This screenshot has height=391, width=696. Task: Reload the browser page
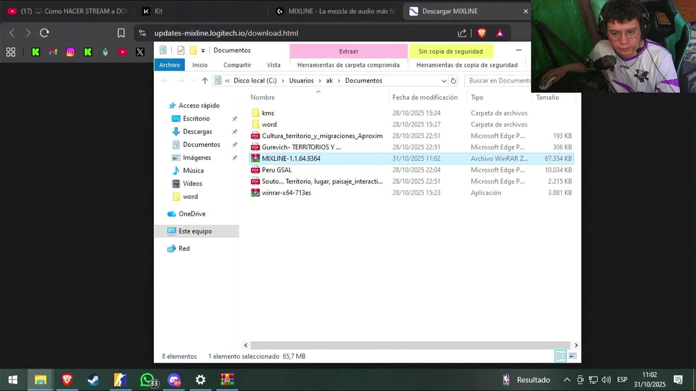pos(45,33)
